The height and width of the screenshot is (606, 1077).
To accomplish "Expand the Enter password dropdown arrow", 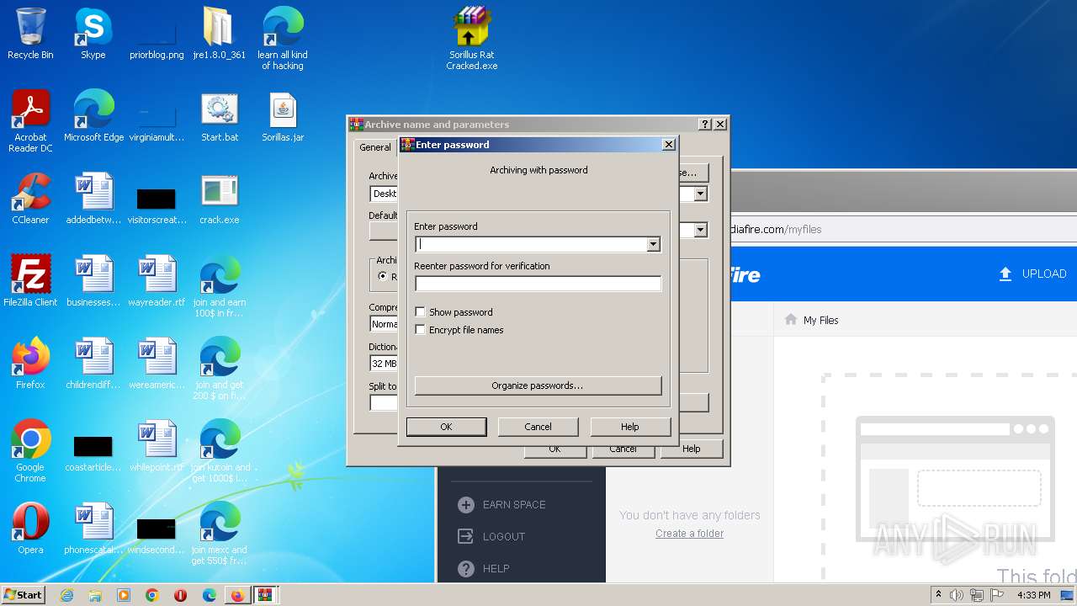I will click(653, 244).
